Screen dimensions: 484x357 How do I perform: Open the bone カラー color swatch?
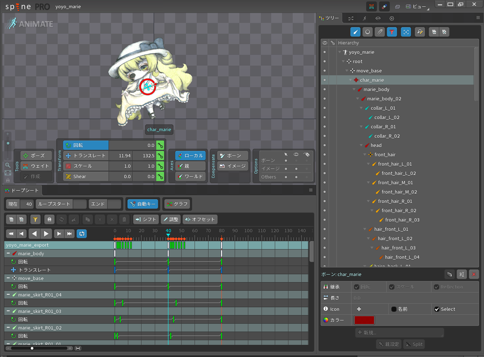[x=364, y=320]
